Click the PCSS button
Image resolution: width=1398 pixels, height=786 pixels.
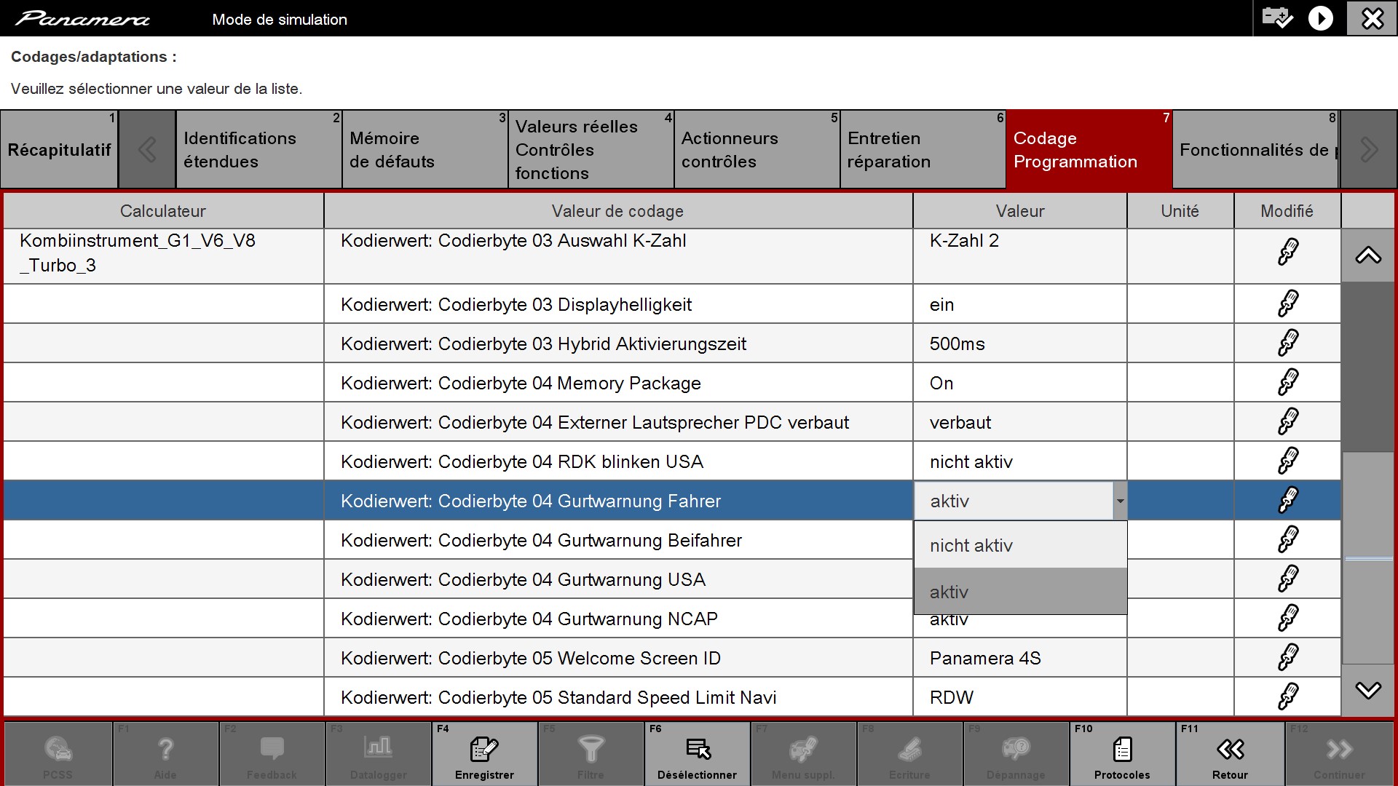[x=58, y=753]
